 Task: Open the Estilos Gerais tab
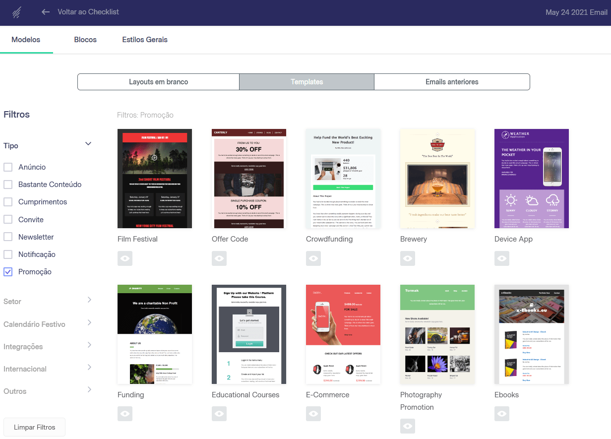pyautogui.click(x=144, y=39)
